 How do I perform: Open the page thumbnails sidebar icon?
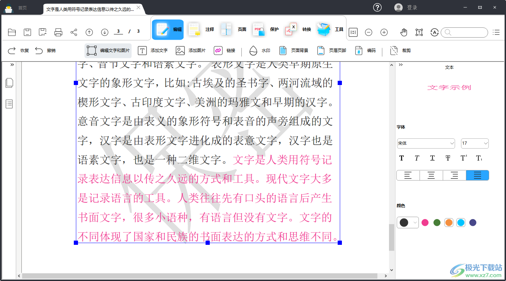[x=9, y=83]
